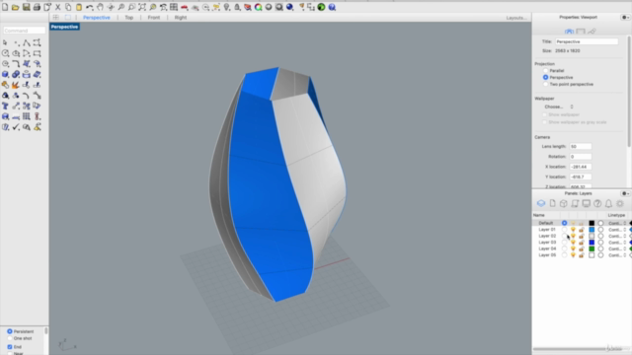Cut selection with scissors icon
Image resolution: width=632 pixels, height=355 pixels.
tap(57, 7)
